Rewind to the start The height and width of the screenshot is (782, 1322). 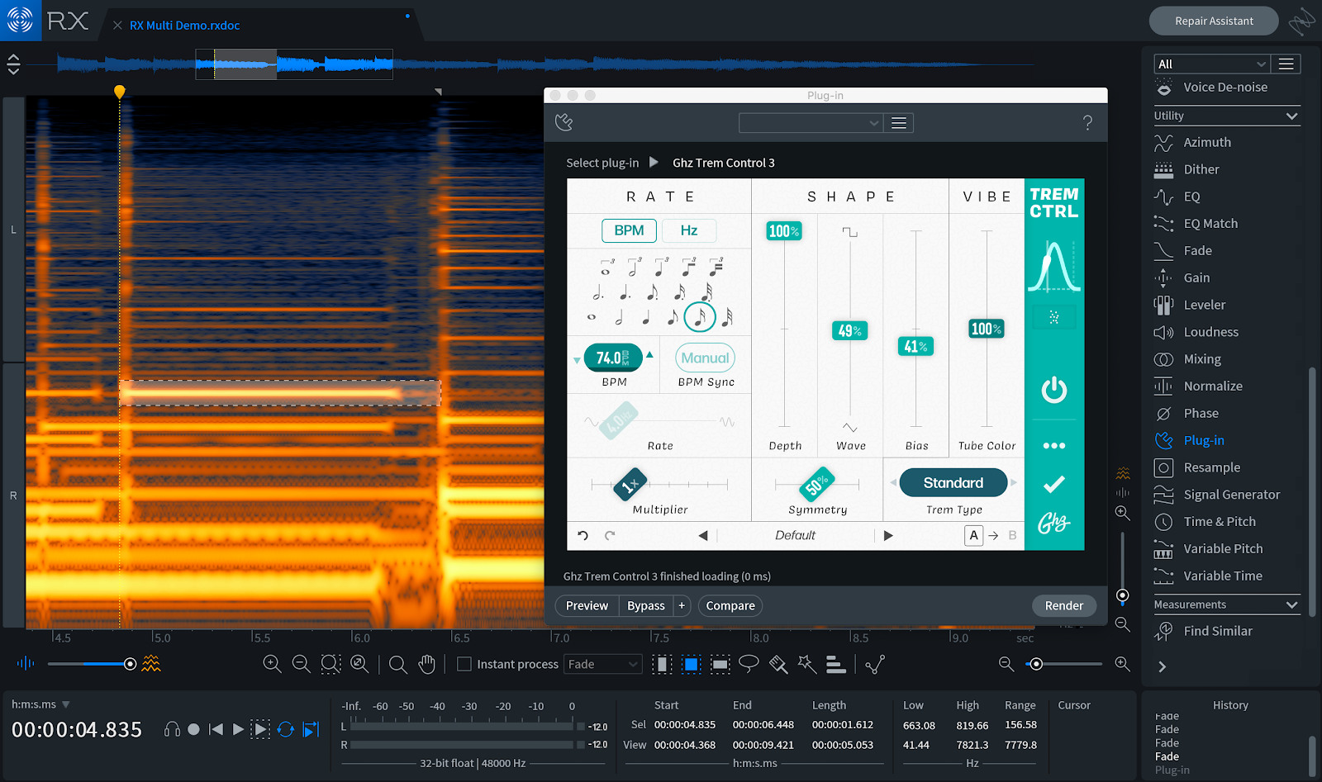(x=216, y=729)
